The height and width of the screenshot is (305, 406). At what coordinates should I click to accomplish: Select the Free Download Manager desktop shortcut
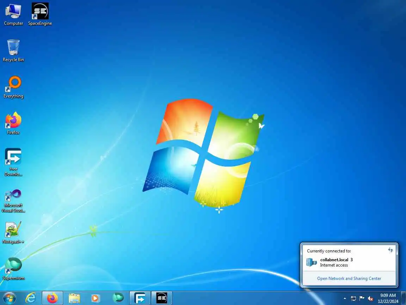[x=13, y=162]
